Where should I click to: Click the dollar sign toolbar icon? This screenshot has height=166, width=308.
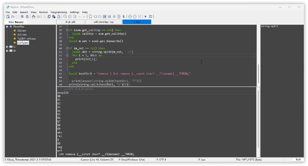coord(123,17)
